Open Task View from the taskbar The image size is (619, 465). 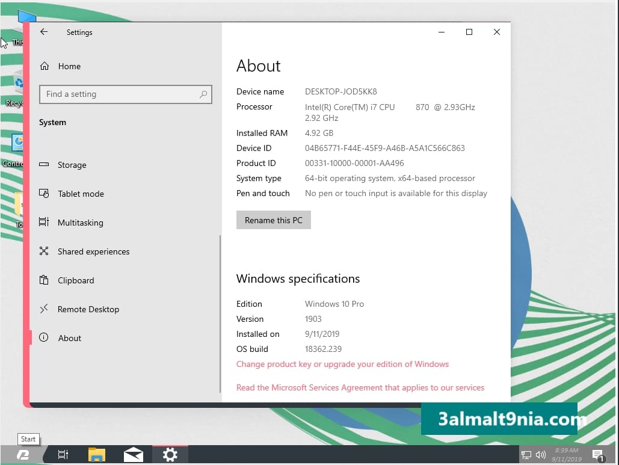(x=63, y=455)
